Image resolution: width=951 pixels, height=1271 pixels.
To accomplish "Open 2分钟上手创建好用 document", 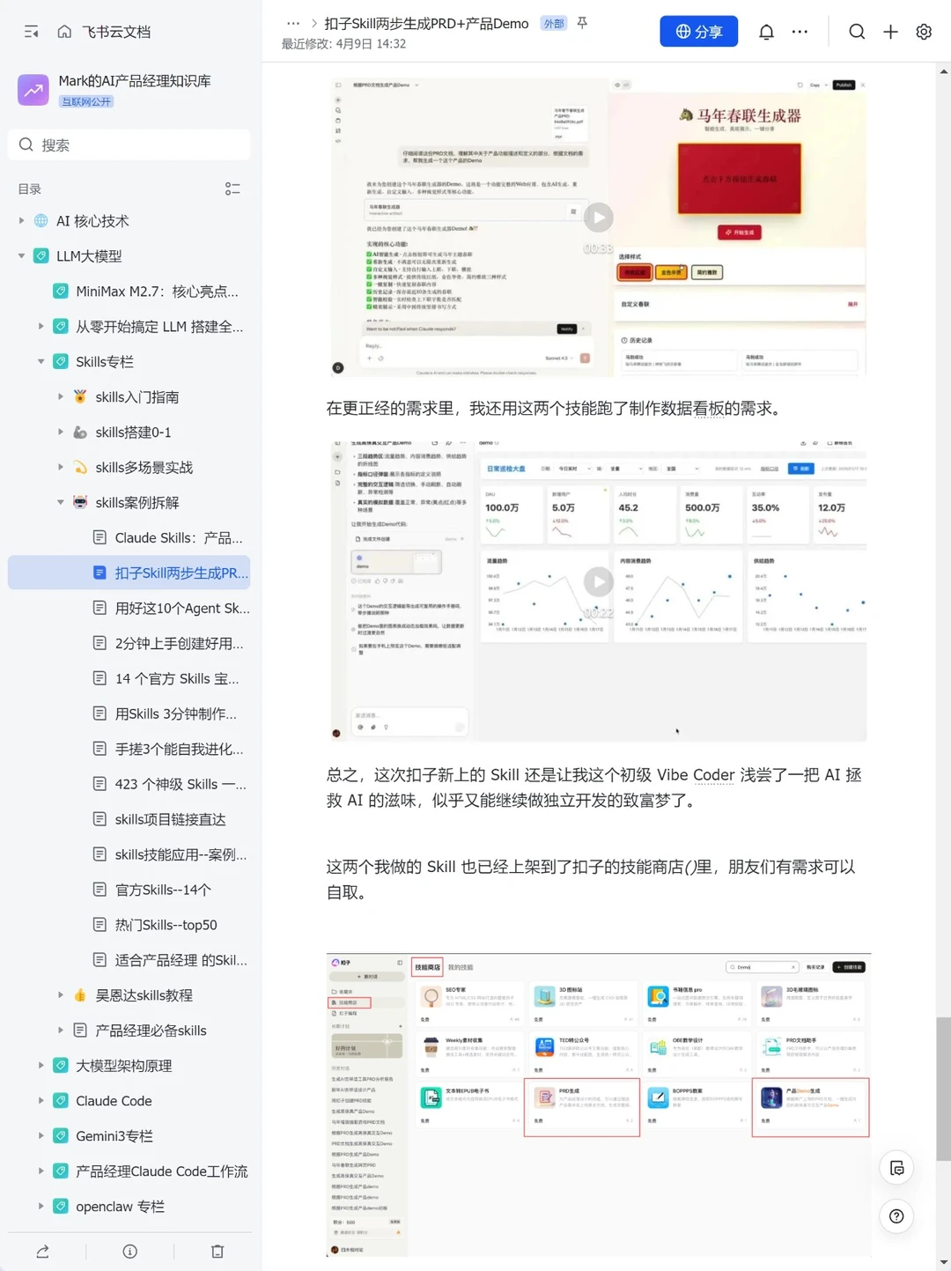I will [x=129, y=644].
